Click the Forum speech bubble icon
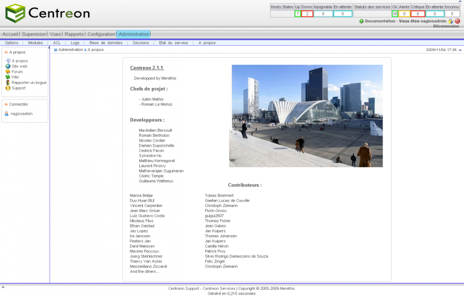The height and width of the screenshot is (296, 464). (x=8, y=72)
